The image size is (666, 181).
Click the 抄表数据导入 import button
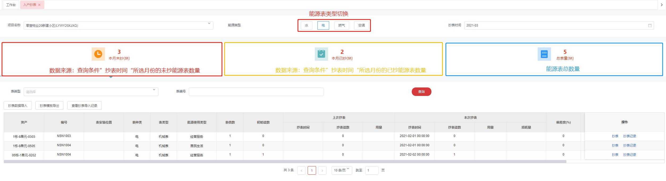pyautogui.click(x=18, y=105)
